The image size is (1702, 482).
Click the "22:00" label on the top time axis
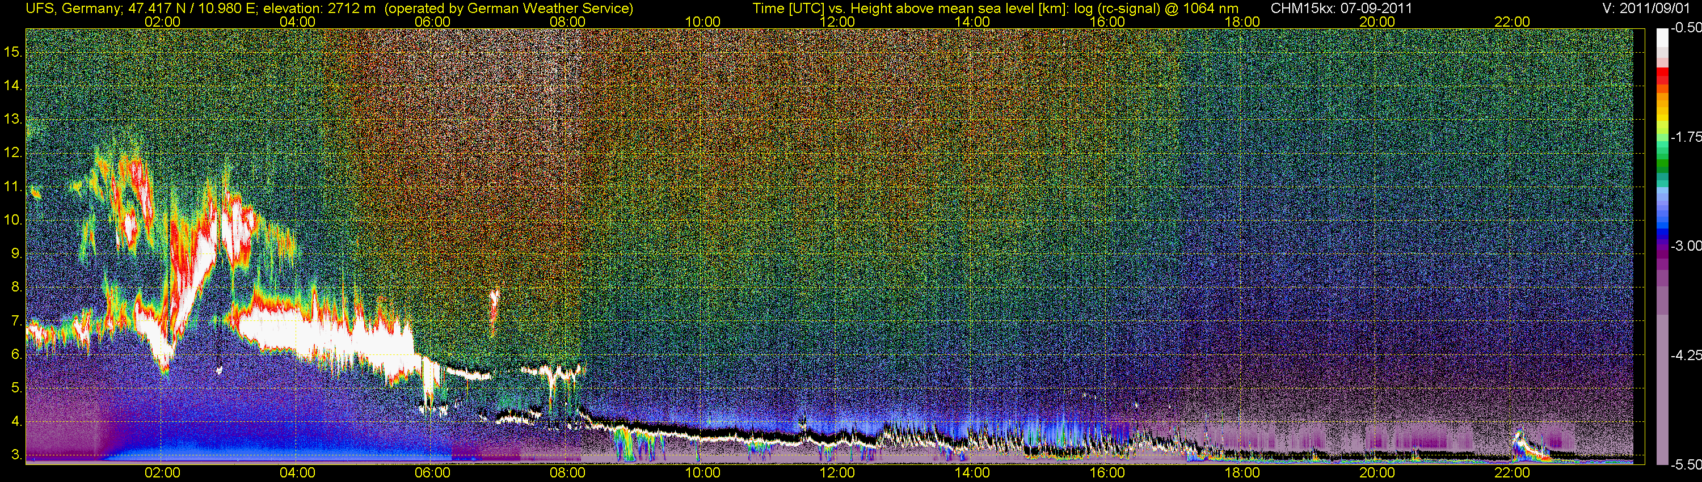(x=1512, y=22)
